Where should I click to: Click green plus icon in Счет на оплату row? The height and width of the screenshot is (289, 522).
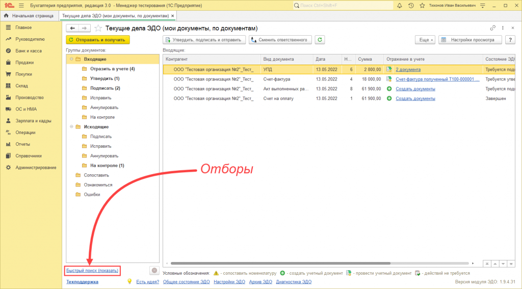(389, 98)
